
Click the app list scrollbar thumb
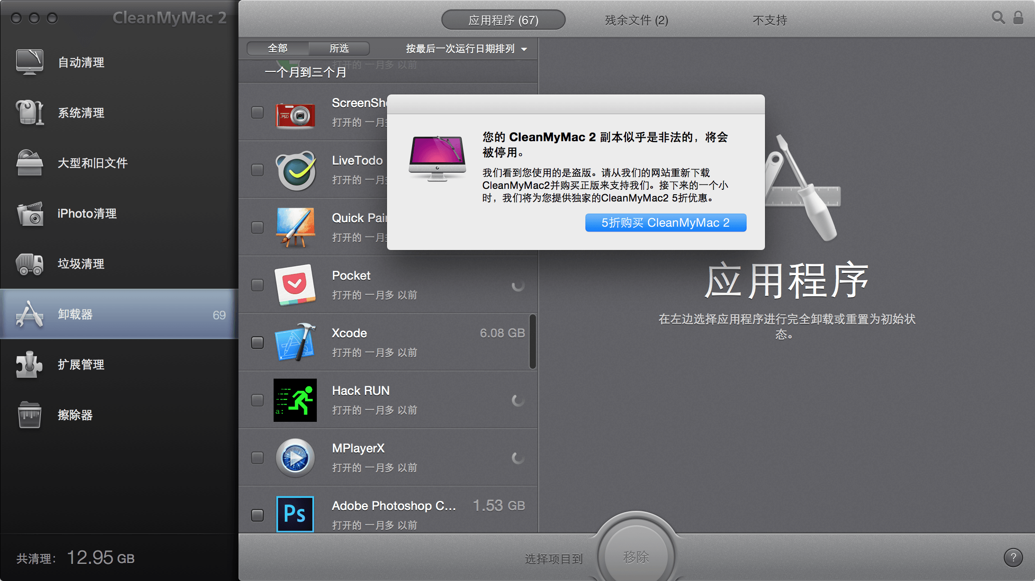coord(532,342)
